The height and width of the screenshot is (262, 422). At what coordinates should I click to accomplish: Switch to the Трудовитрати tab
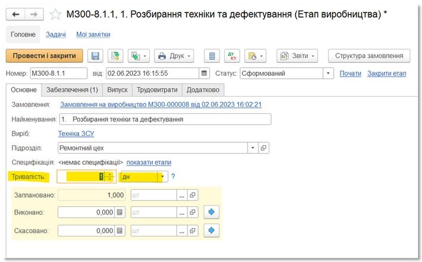(157, 90)
